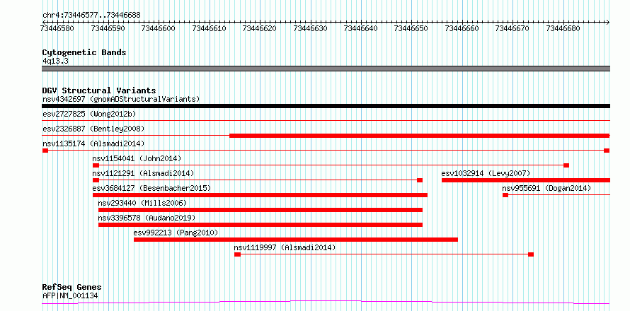Click the Cytogenetic Bands track title
630x311 pixels.
click(x=84, y=52)
